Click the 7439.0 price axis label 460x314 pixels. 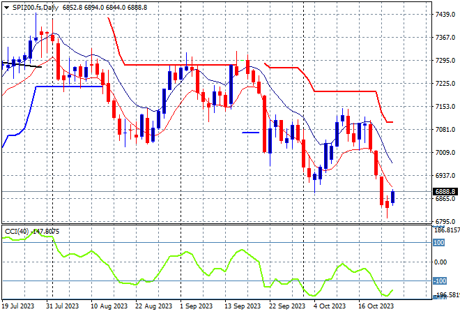(x=445, y=15)
